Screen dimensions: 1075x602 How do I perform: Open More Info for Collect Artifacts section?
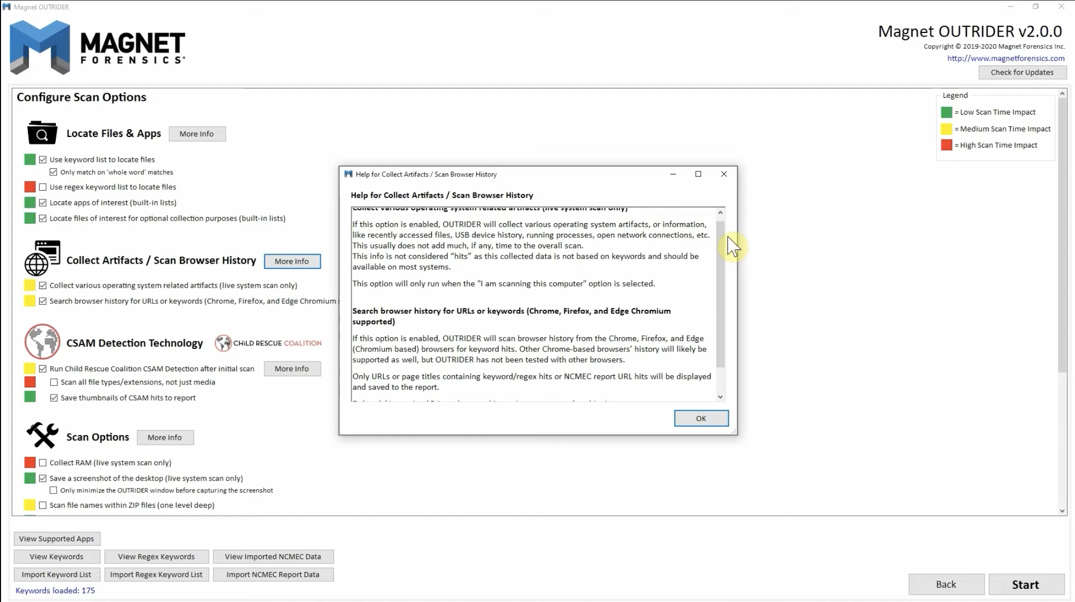pos(292,261)
